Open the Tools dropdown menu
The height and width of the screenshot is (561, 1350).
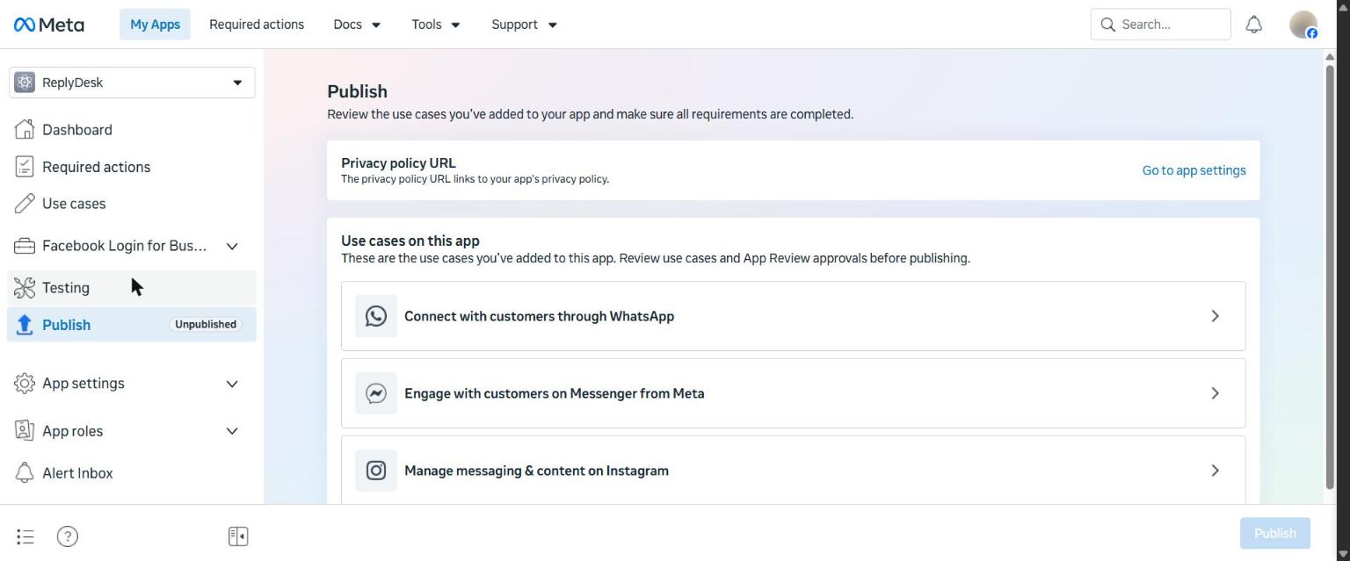[x=436, y=25]
